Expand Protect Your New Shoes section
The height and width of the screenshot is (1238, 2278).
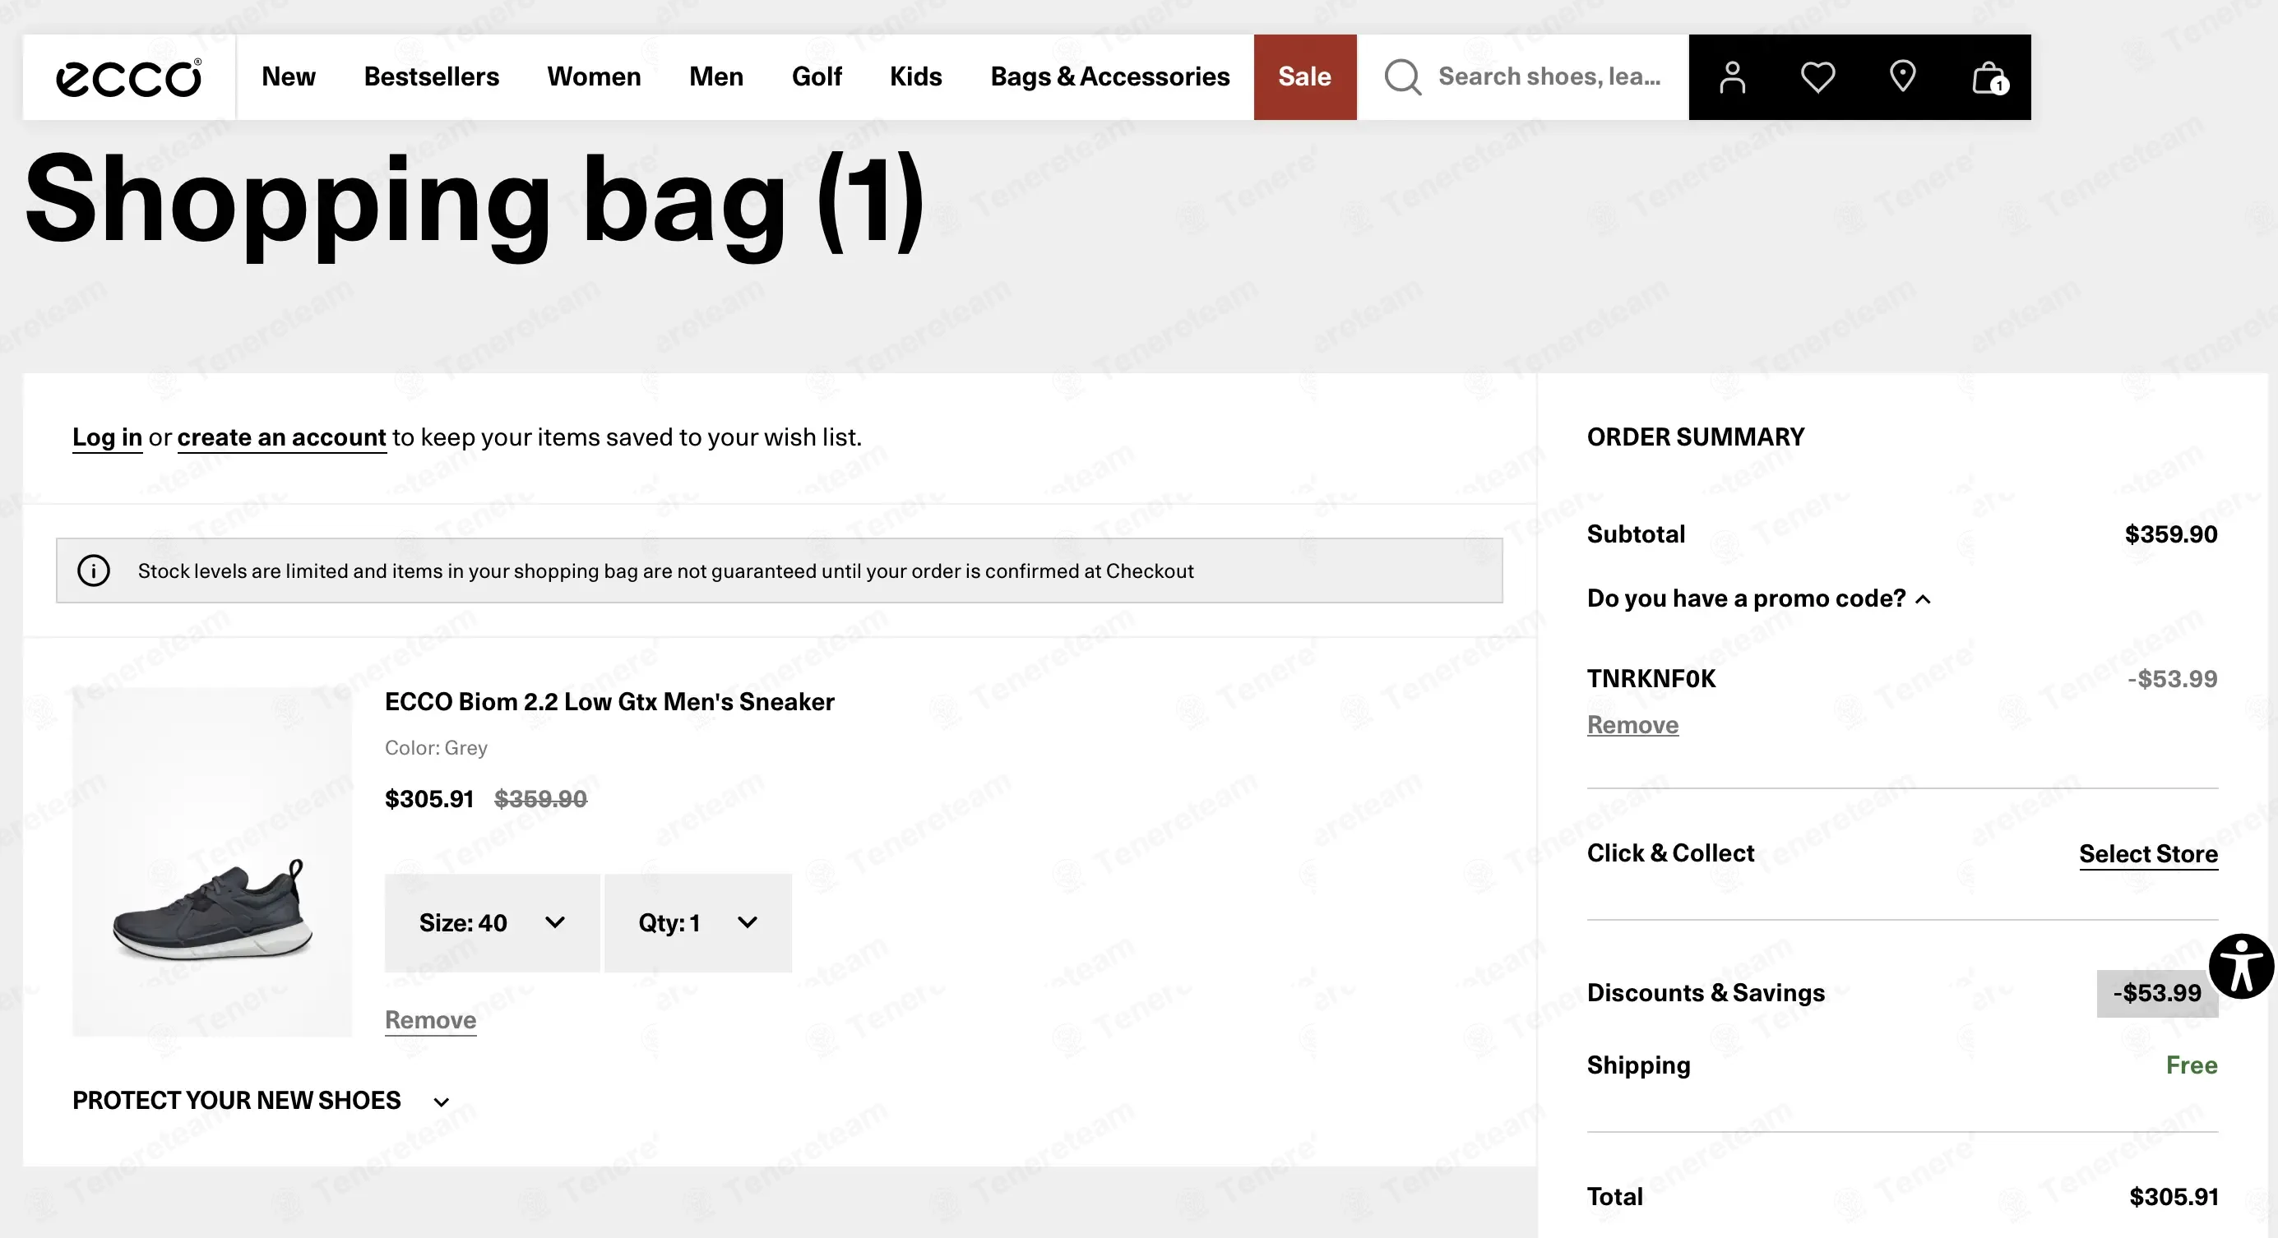tap(261, 1101)
